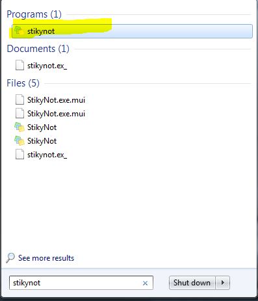Open the highlighted stikynot program icon
The height and width of the screenshot is (301, 258).
19,31
